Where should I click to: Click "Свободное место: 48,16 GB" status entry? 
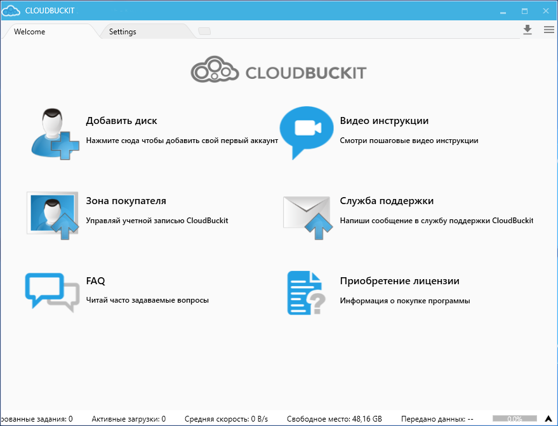pos(334,419)
